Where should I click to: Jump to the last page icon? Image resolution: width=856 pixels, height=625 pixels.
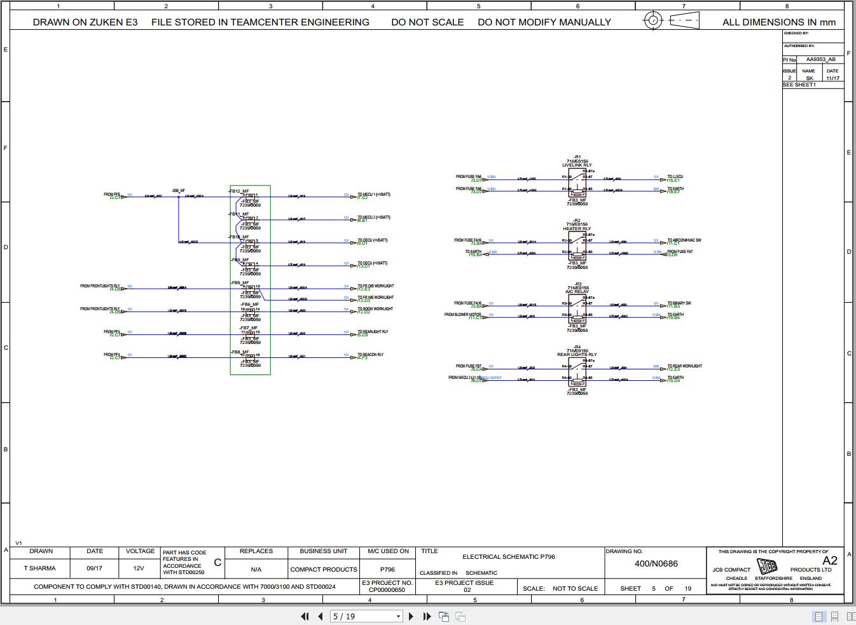pos(427,616)
